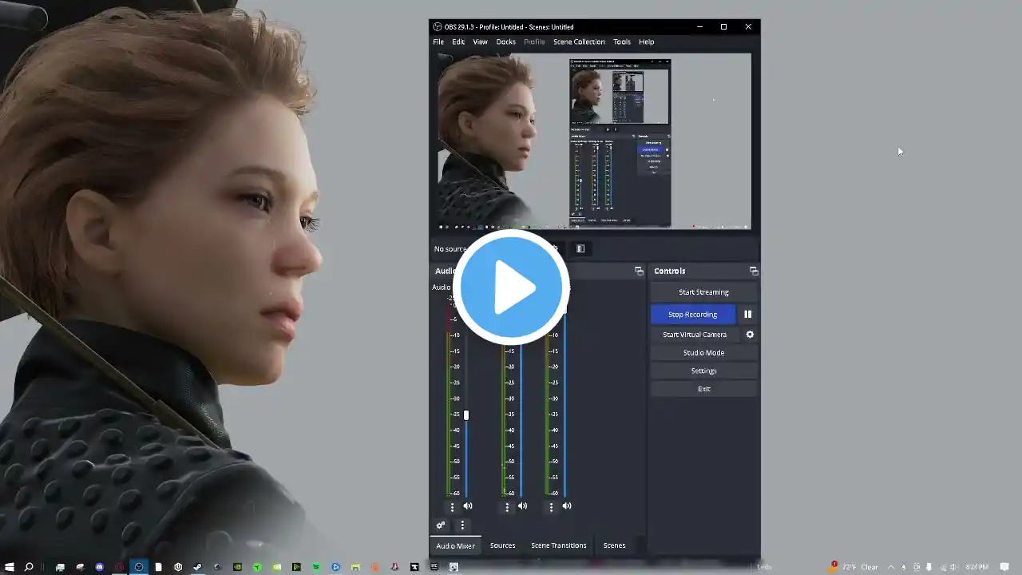Pop out the Controls dock icon

(753, 272)
